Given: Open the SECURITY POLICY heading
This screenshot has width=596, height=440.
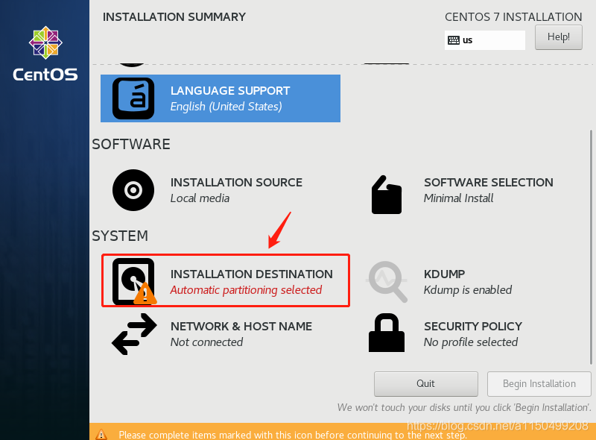Looking at the screenshot, I should 473,326.
